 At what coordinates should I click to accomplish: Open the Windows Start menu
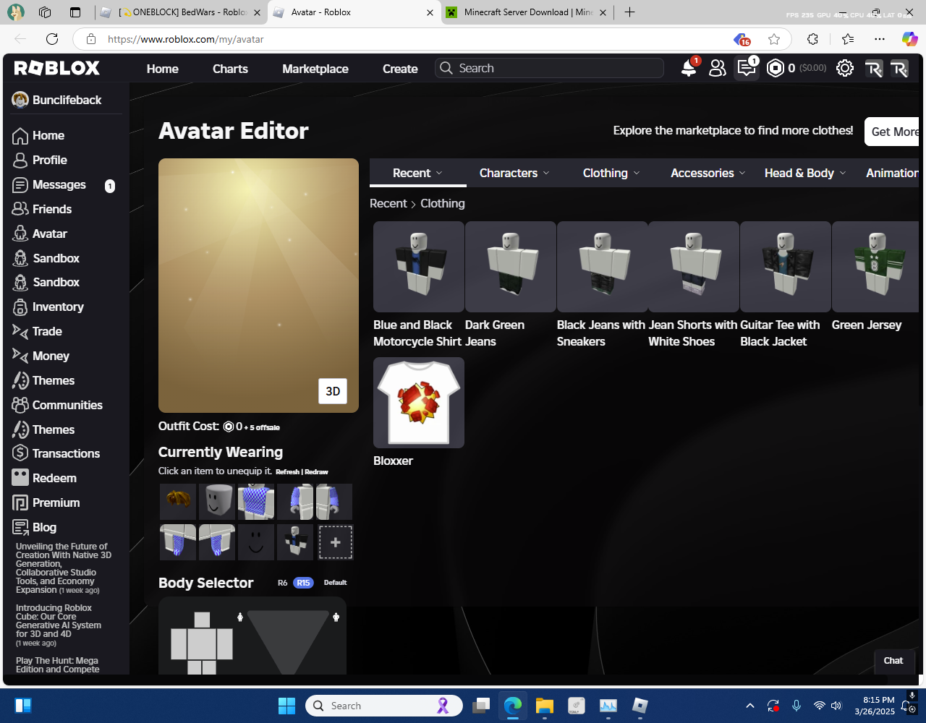click(287, 706)
